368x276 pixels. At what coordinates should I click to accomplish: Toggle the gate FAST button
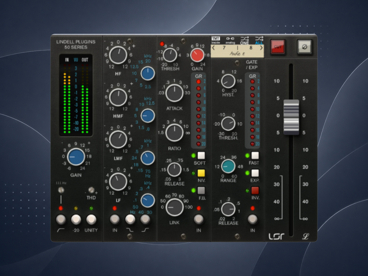[255, 155]
